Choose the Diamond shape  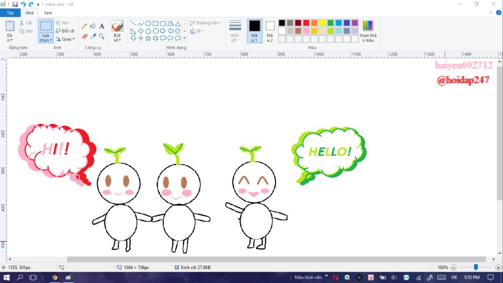141,31
